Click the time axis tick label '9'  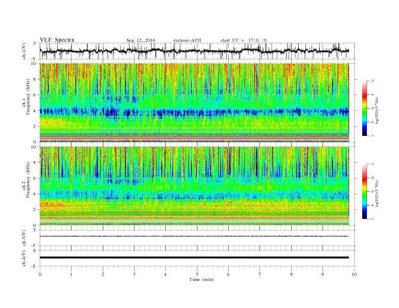[322, 274]
